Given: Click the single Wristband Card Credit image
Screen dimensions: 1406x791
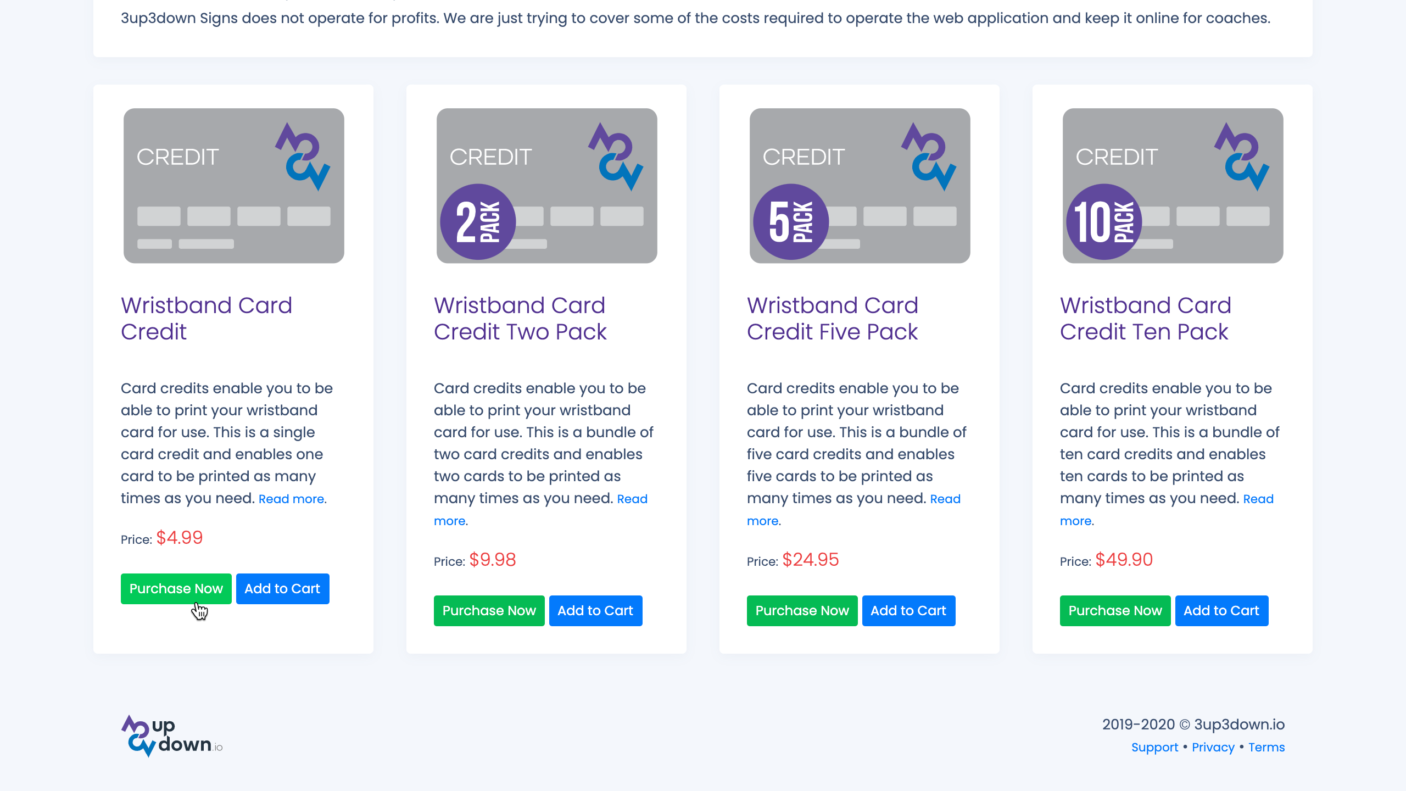Looking at the screenshot, I should click(x=233, y=186).
